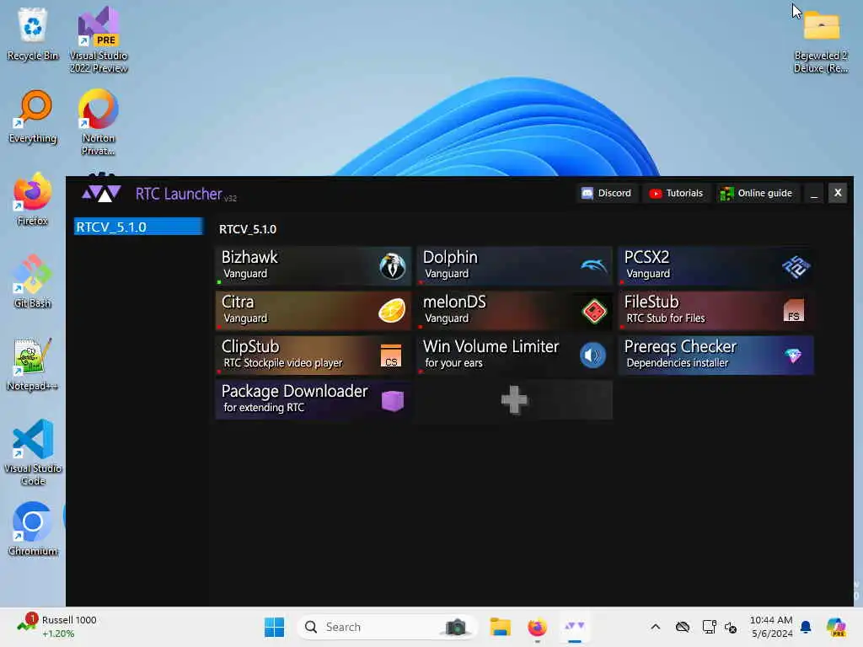The width and height of the screenshot is (863, 647).
Task: Click RTC Launcher taskbar icon
Action: click(575, 627)
